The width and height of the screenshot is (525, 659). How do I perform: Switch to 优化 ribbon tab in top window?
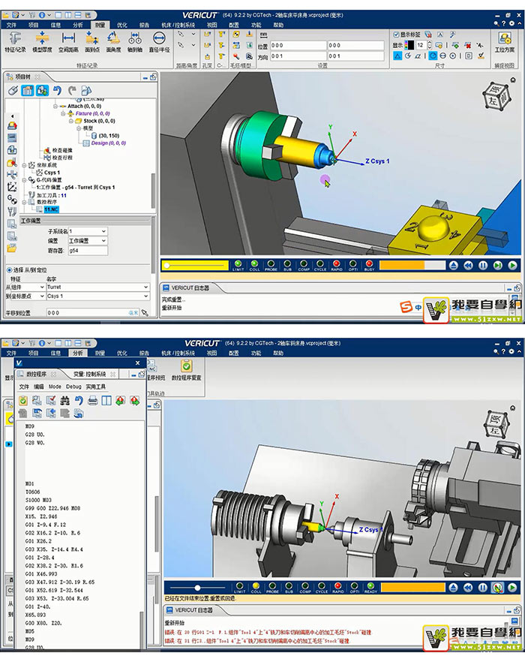pyautogui.click(x=121, y=25)
